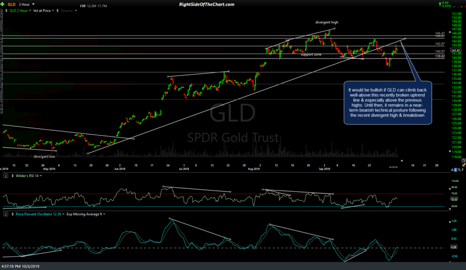
Task: Click the PPO current value label 0.06
Action: pos(454,247)
